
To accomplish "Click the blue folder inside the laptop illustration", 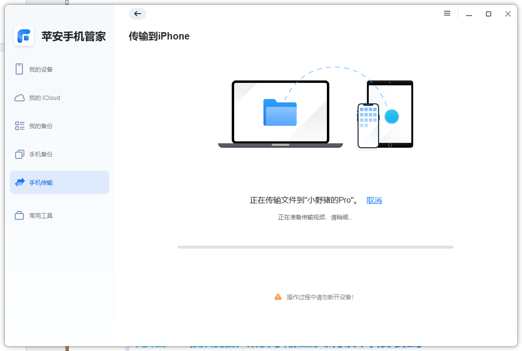I will tap(281, 113).
